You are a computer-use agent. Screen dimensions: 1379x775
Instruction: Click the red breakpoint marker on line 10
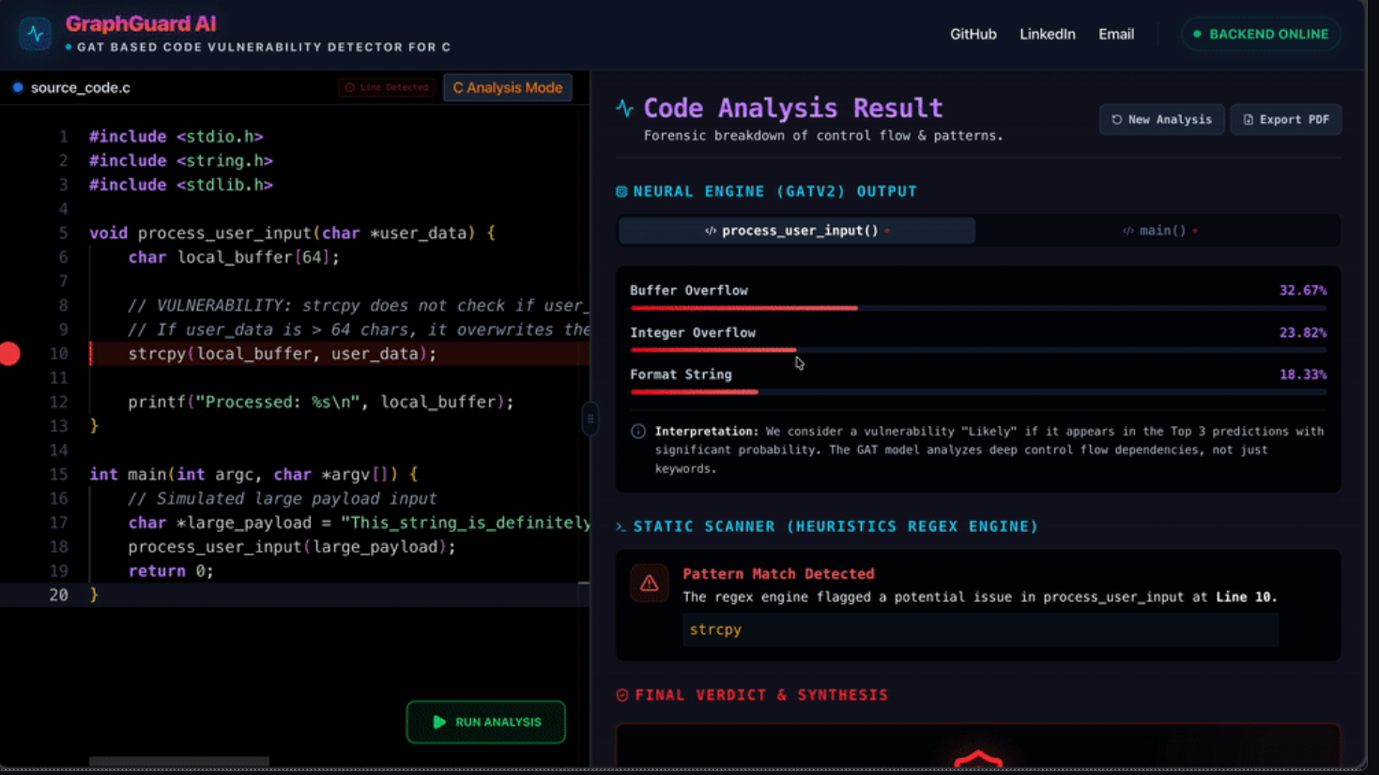point(9,354)
